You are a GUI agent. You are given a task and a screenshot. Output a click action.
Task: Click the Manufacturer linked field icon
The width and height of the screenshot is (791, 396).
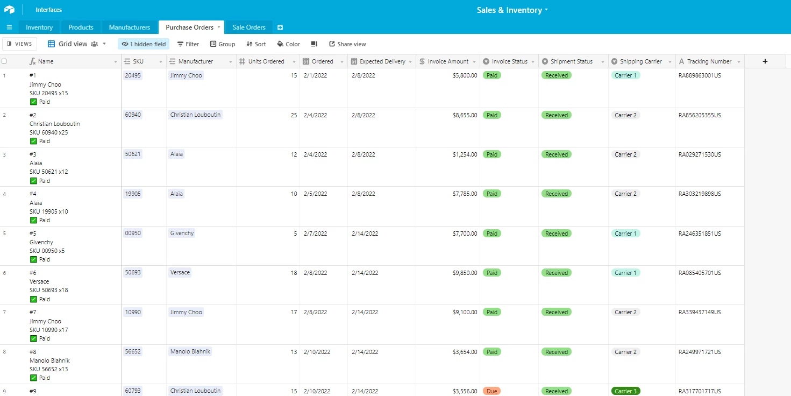point(172,61)
